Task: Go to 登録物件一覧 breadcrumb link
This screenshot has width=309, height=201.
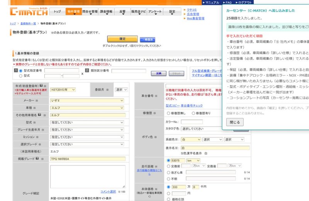Action: click(x=28, y=24)
